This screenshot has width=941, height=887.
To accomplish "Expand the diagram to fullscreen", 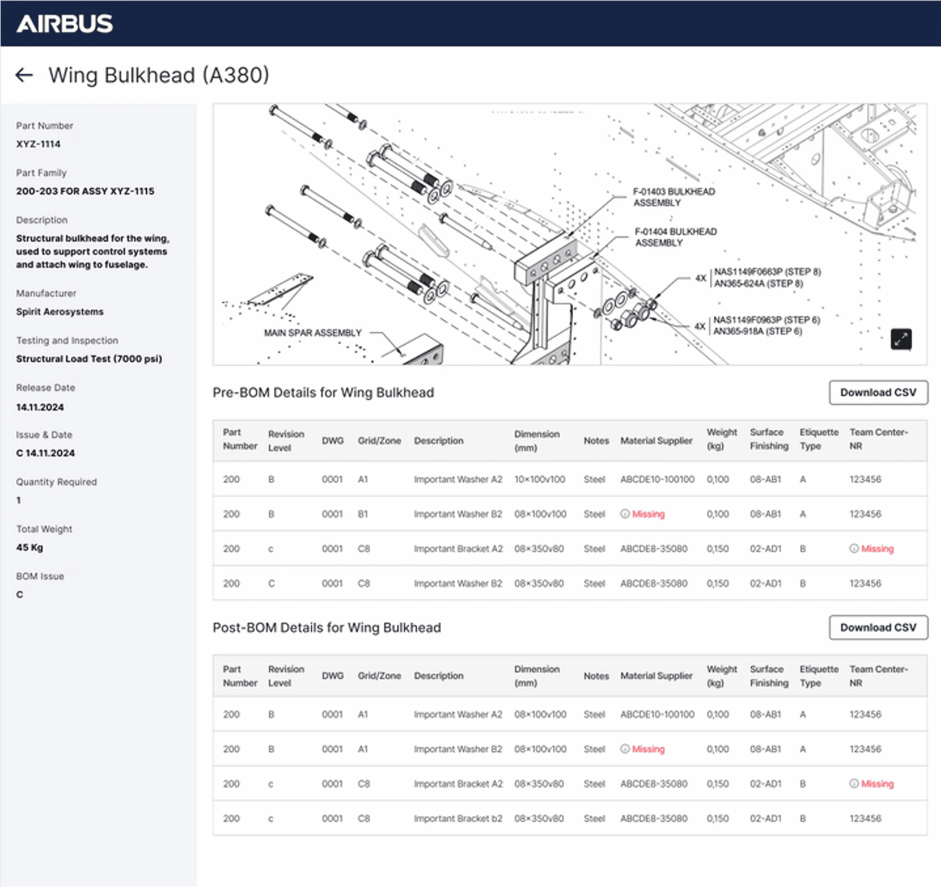I will coord(901,339).
